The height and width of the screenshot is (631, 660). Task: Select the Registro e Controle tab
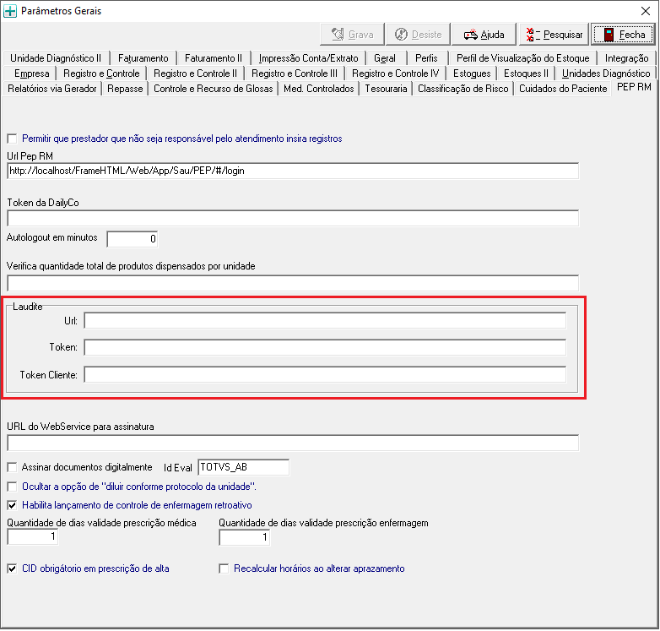[101, 73]
